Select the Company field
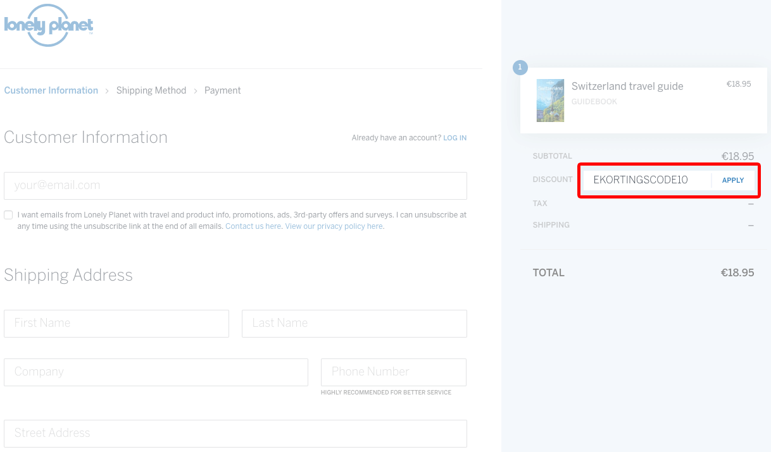Screen dimensions: 771x452 pyautogui.click(x=156, y=372)
